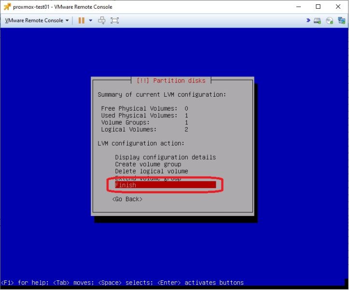Viewport: 349px width, 290px height.
Task: Close the VMware Remote Console window
Action: pos(338,7)
